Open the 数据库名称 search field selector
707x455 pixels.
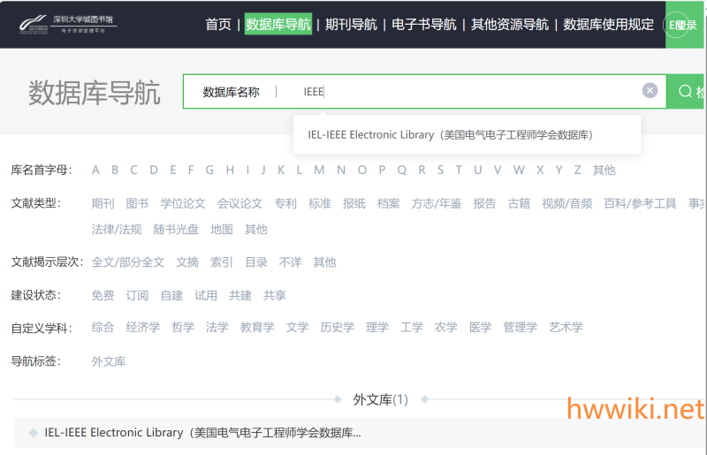tap(231, 92)
